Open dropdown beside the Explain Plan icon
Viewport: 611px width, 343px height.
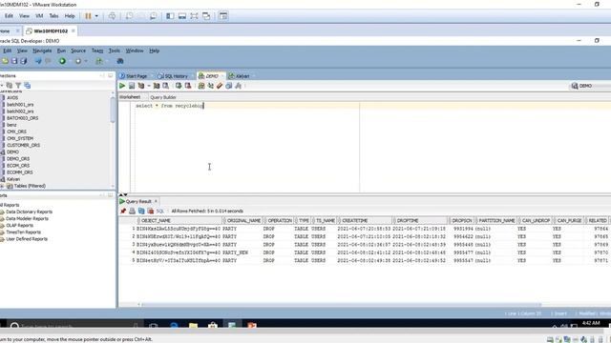[149, 86]
